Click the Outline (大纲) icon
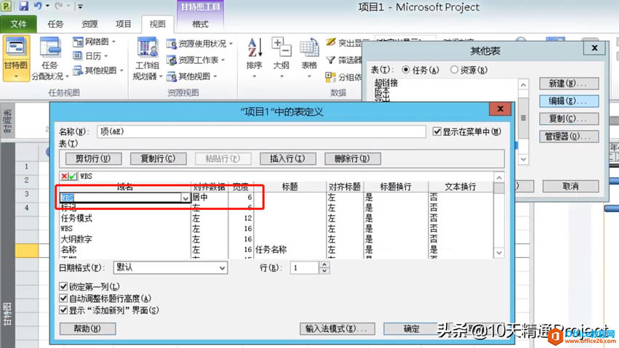 [281, 47]
